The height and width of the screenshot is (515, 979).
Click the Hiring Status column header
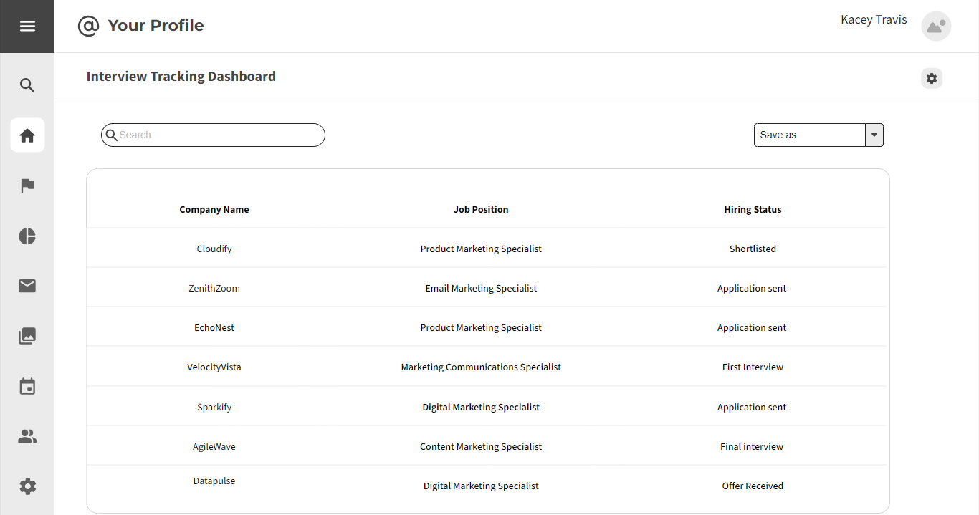pyautogui.click(x=753, y=210)
